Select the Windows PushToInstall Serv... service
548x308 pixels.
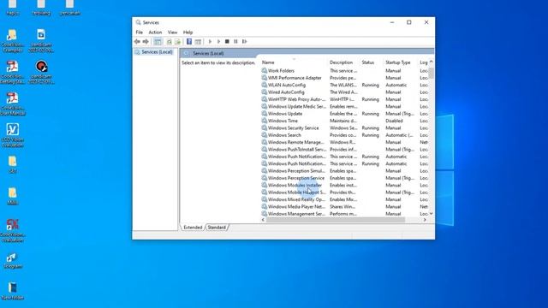297,150
